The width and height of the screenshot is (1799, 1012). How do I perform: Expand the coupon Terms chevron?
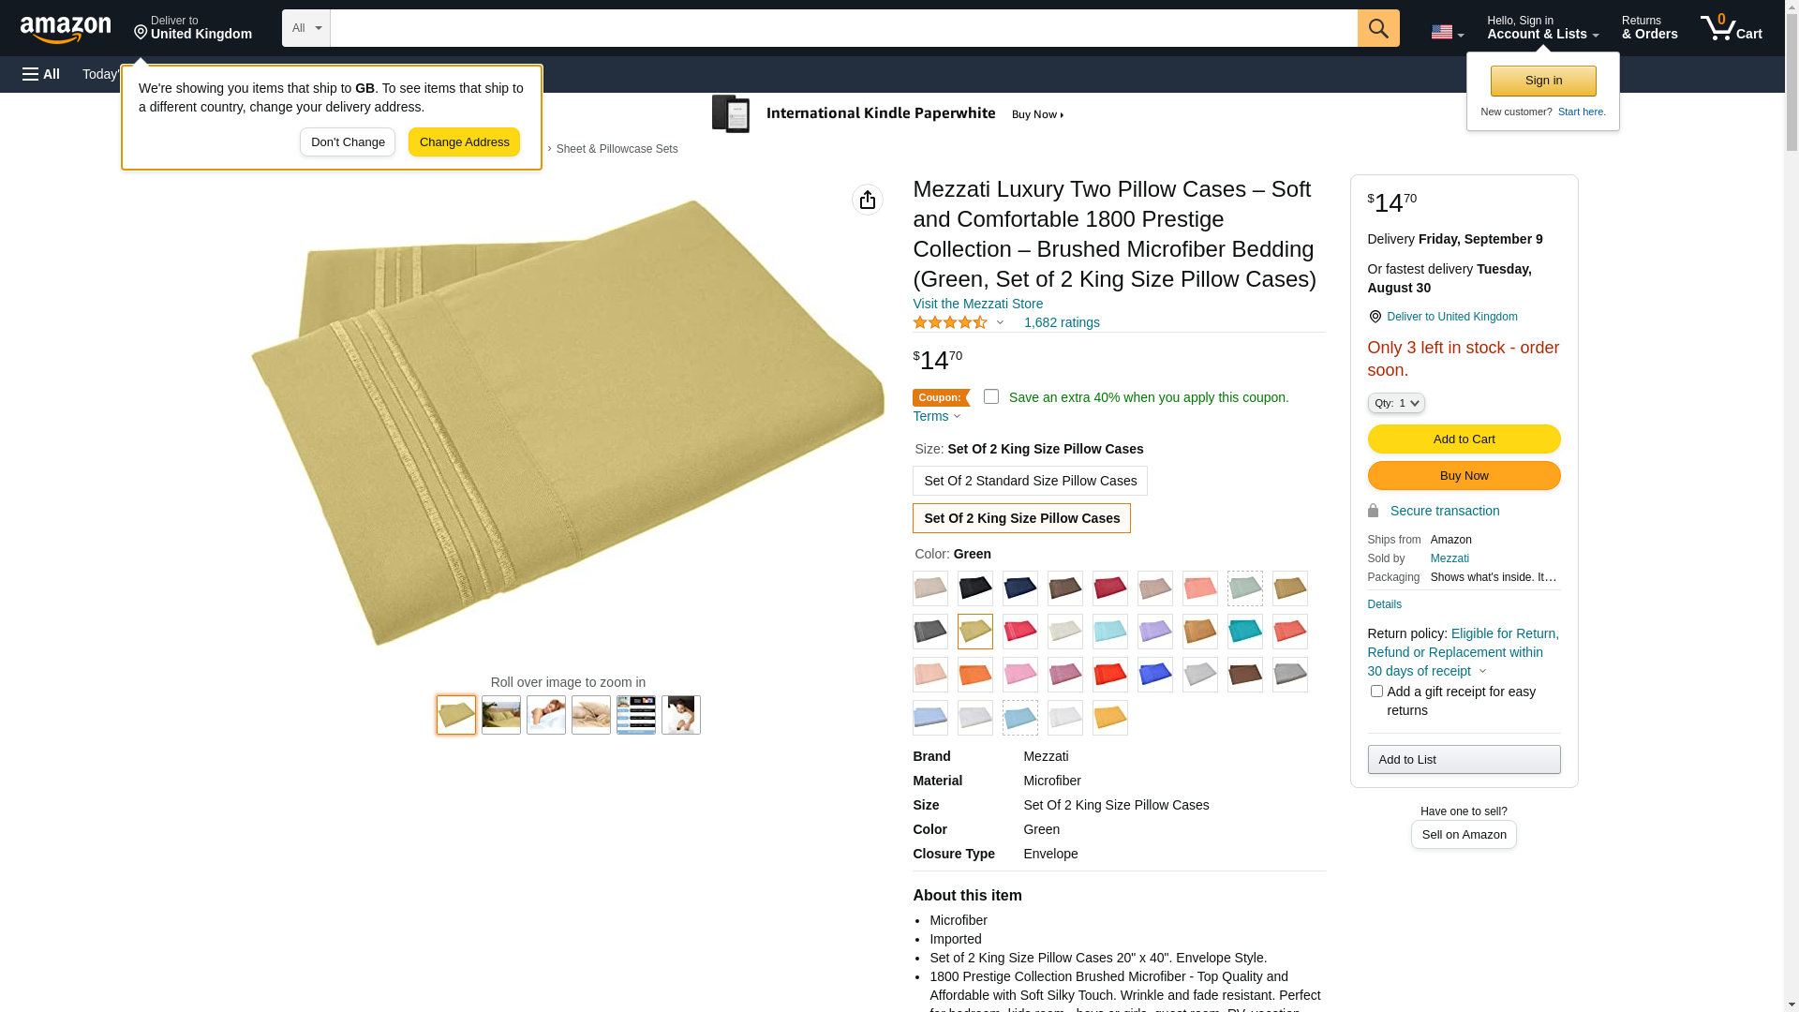tap(957, 416)
